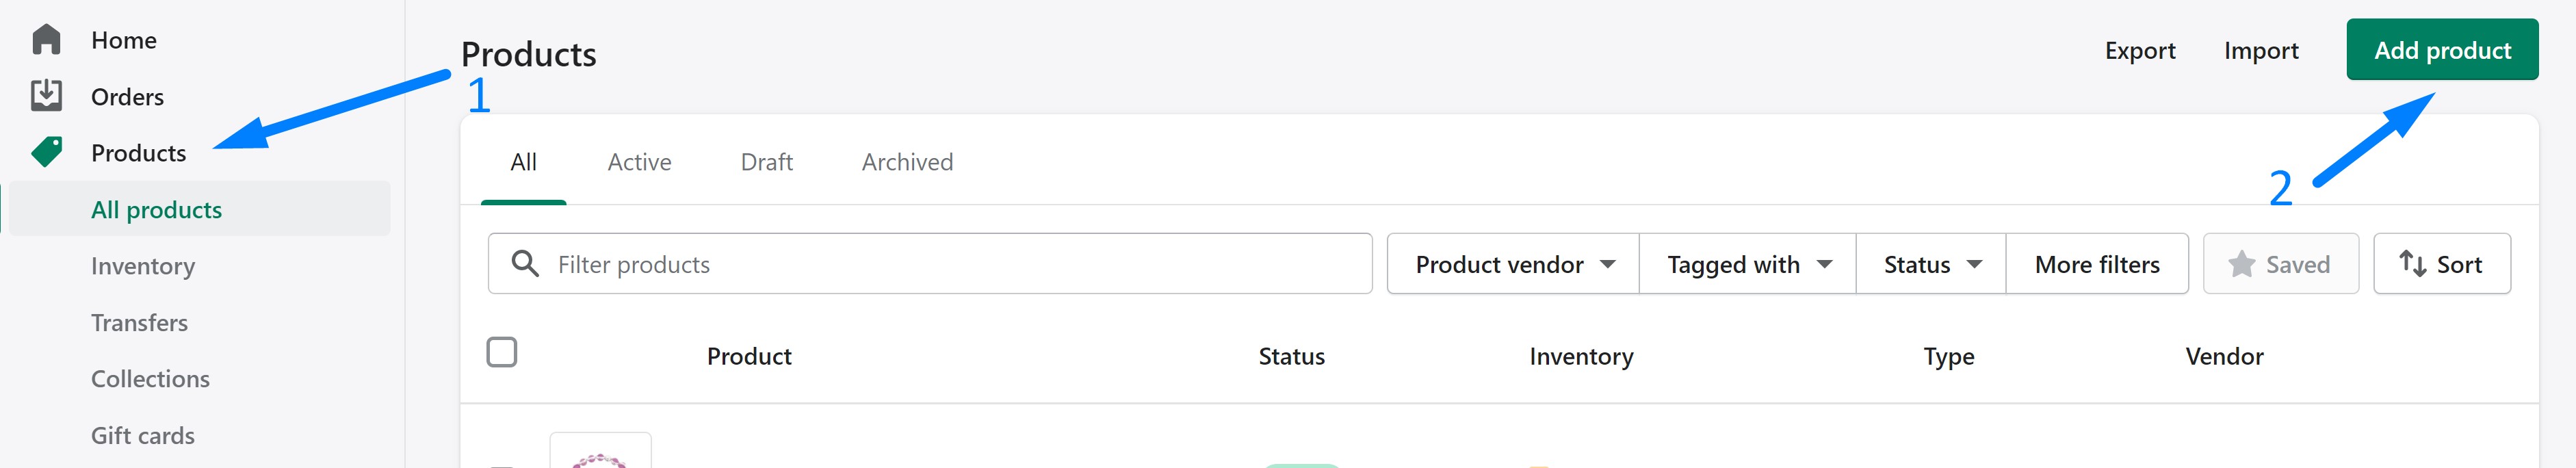Click the green Products tag icon
2576x468 pixels.
tap(46, 152)
